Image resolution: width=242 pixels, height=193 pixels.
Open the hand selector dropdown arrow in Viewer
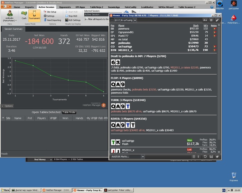click(x=135, y=20)
